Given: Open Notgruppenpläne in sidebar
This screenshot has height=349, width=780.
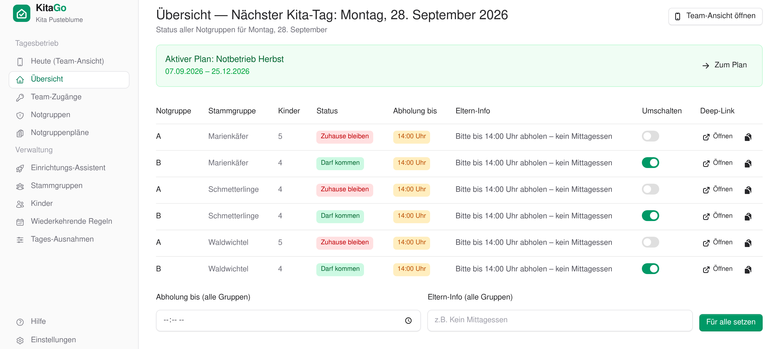Looking at the screenshot, I should click(69, 133).
